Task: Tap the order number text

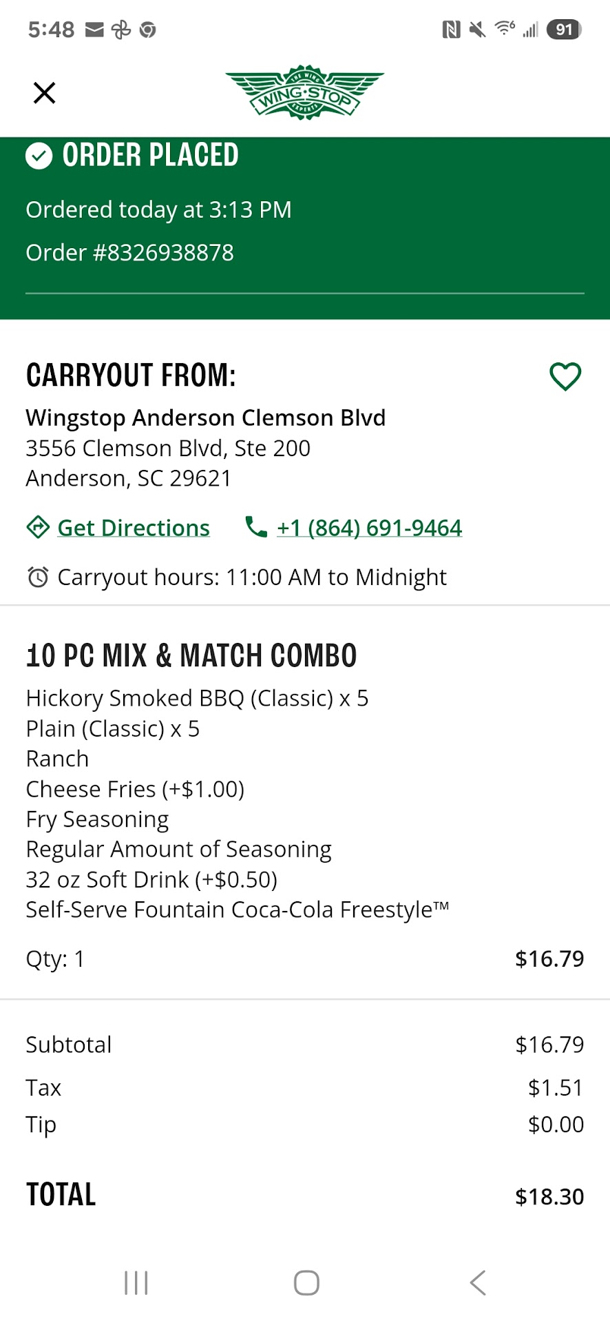Action: [x=130, y=253]
